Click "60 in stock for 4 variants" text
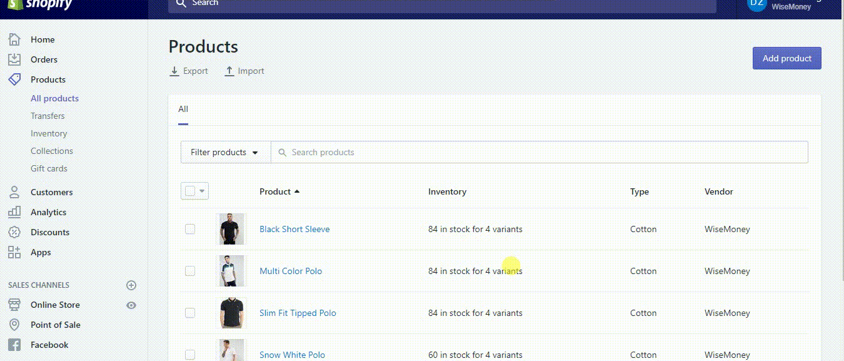844x361 pixels. point(475,355)
